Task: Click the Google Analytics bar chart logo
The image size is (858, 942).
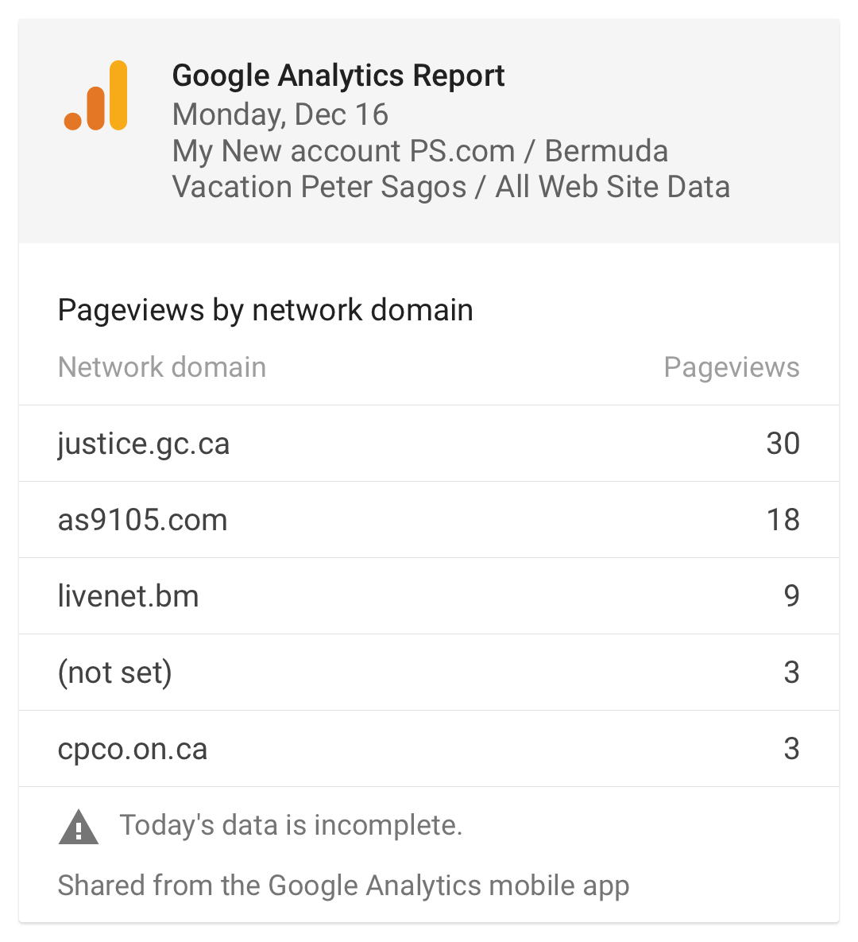Action: pyautogui.click(x=95, y=95)
